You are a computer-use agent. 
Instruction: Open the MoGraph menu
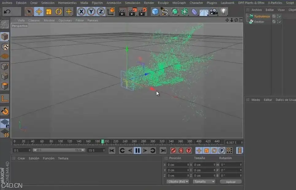click(179, 3)
